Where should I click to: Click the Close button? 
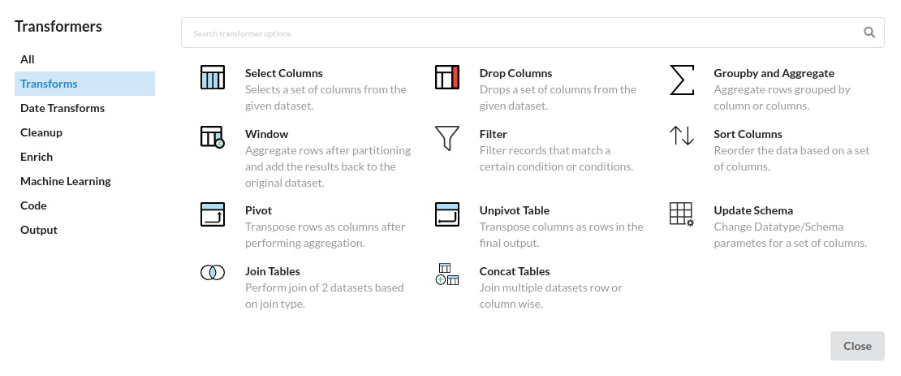click(x=857, y=346)
